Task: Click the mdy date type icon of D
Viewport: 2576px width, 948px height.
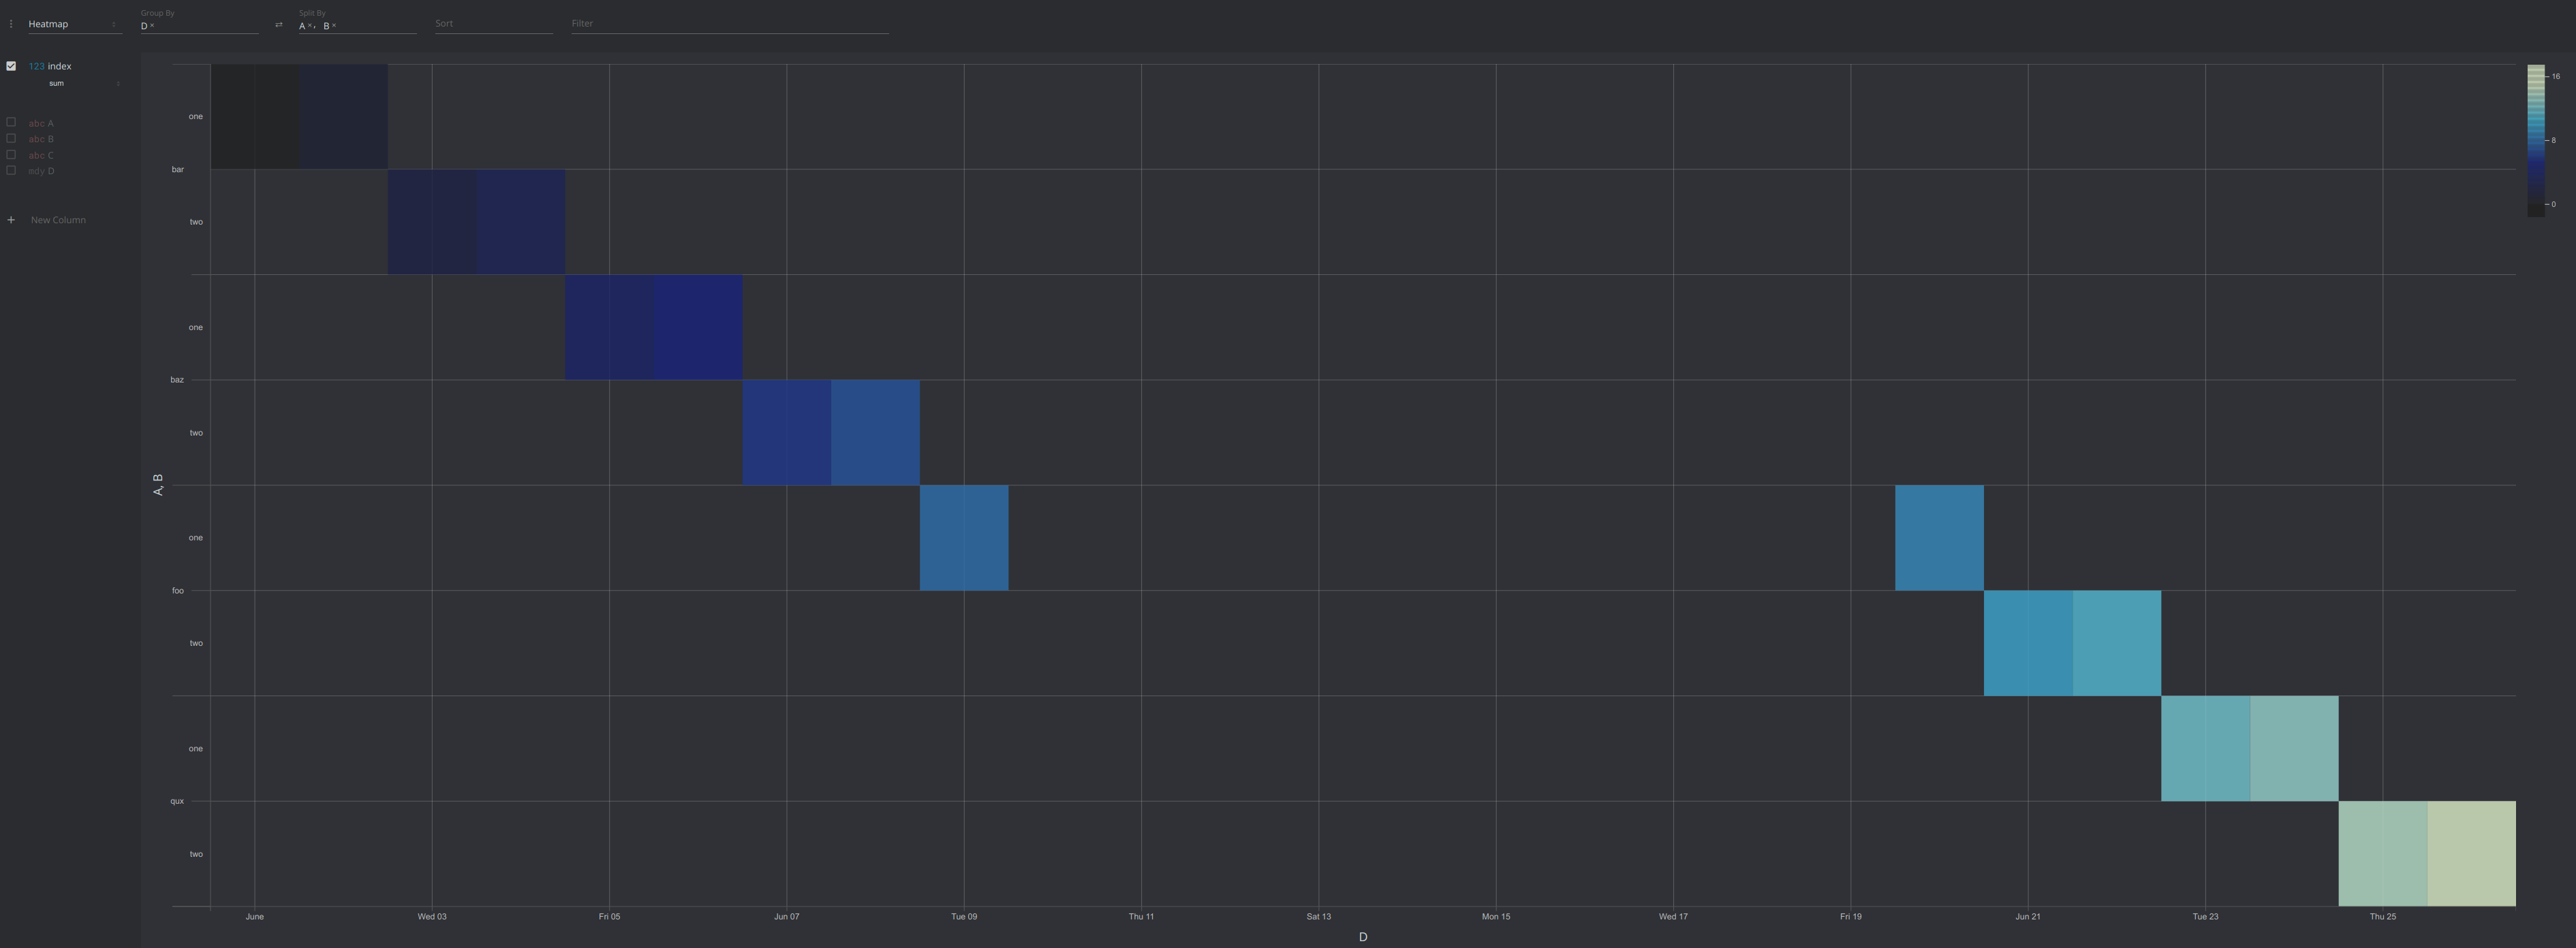Action: click(36, 171)
